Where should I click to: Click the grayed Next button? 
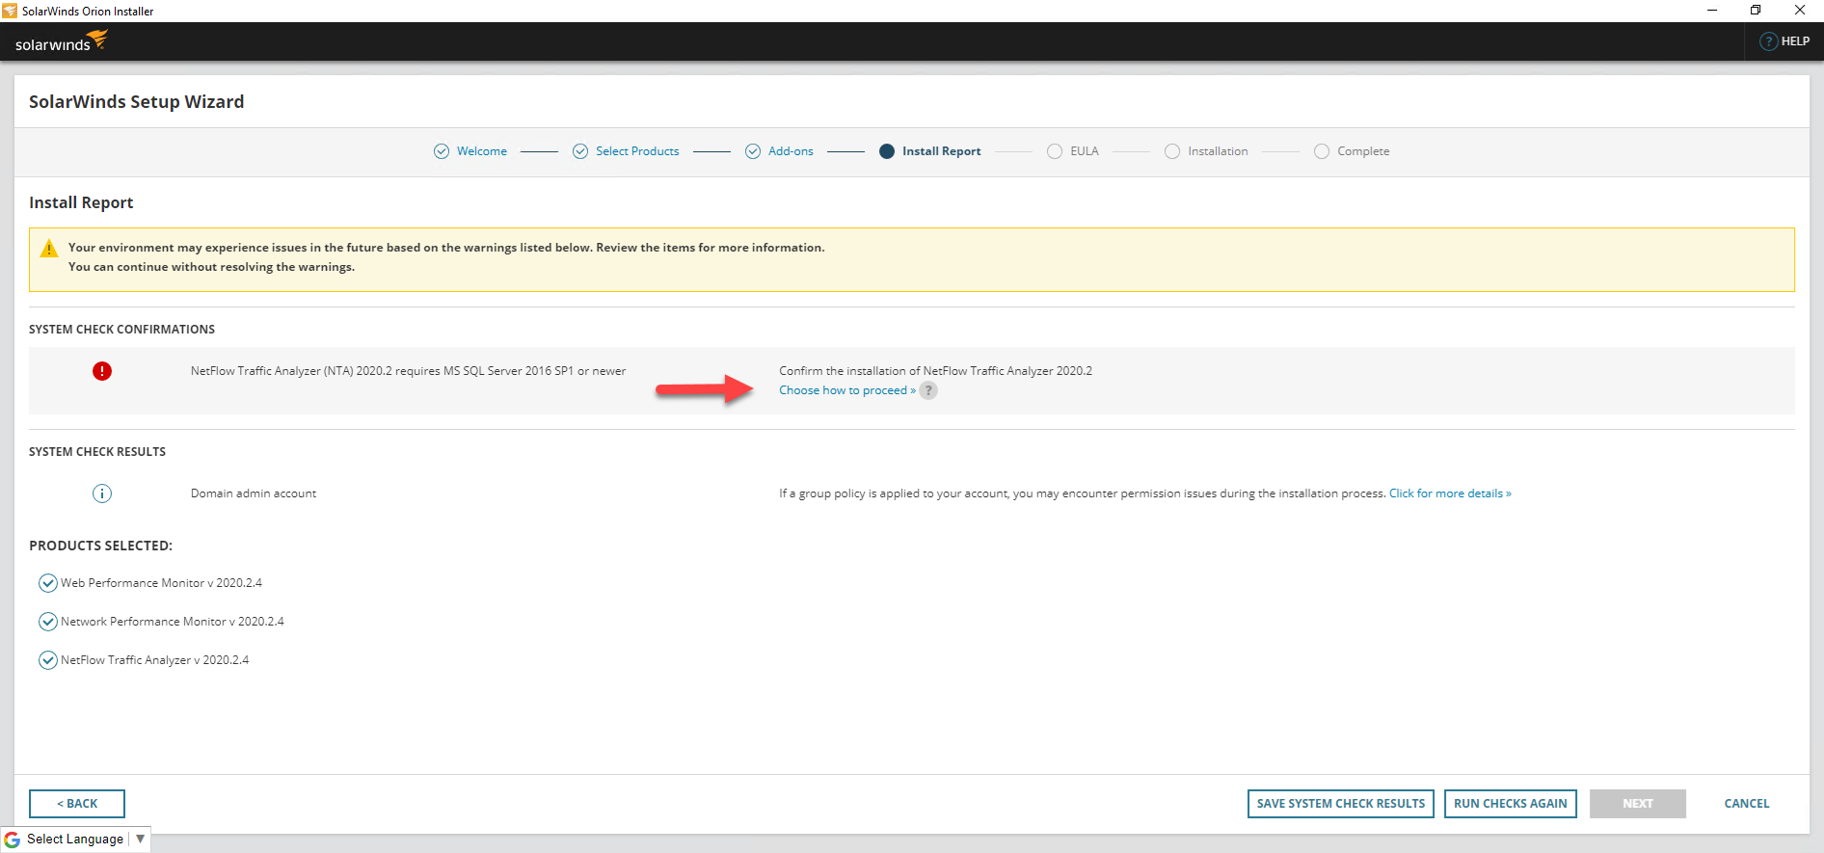click(1638, 804)
